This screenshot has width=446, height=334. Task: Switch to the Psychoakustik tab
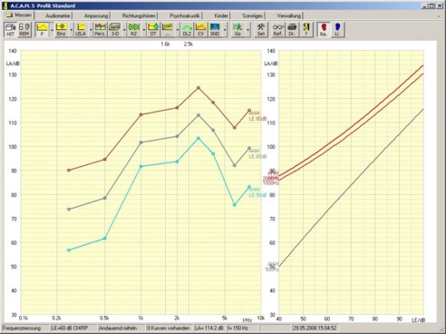[185, 15]
